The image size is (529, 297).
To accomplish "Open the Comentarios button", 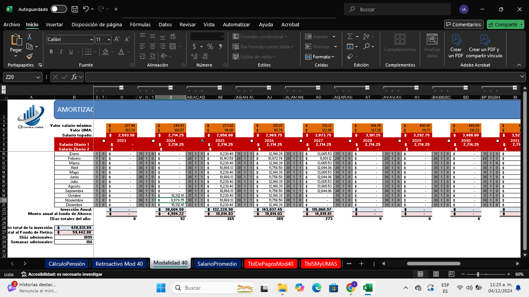I will click(464, 24).
